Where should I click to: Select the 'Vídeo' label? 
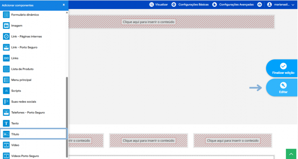coord(15,145)
